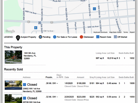Select the gray off-market marker 4 on map
Image resolution: width=138 pixels, height=103 pixels.
tap(40, 23)
